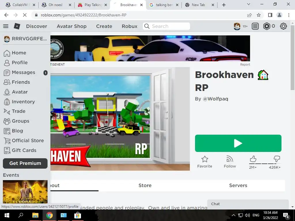Switch to the CollabVM browser tab
Image resolution: width=295 pixels, height=221 pixels.
click(x=20, y=5)
